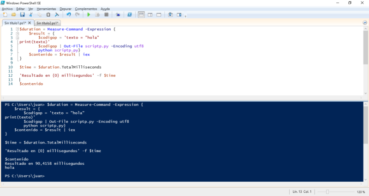Image resolution: width=369 pixels, height=196 pixels.
Task: Click the Open script folder icon
Action: coord(14,15)
